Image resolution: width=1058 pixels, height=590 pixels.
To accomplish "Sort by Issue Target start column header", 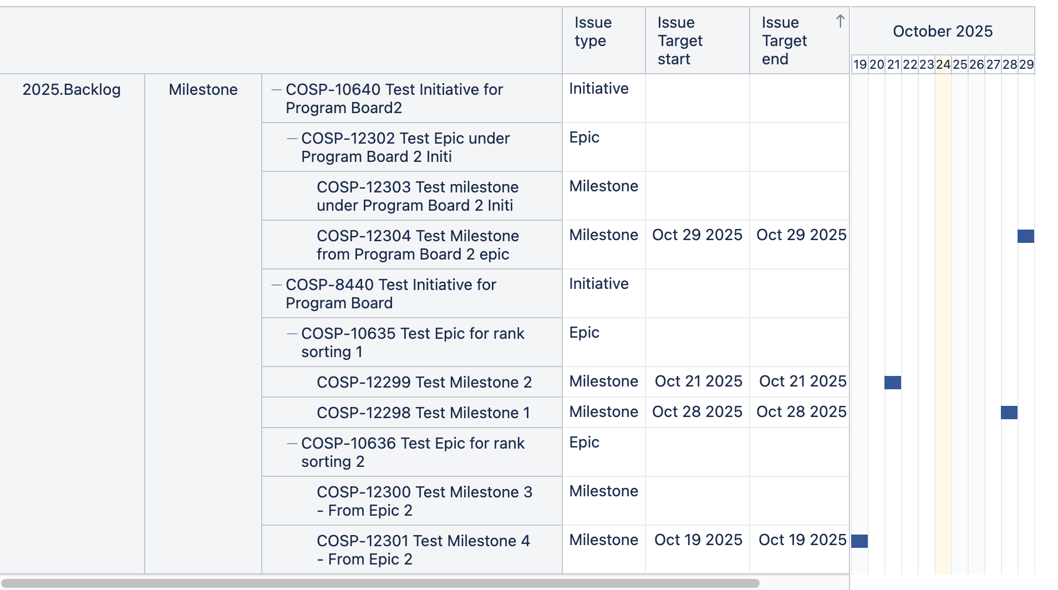I will (680, 40).
